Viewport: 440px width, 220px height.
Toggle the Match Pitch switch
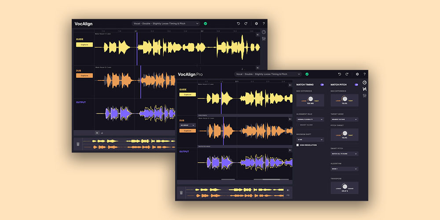356,84
